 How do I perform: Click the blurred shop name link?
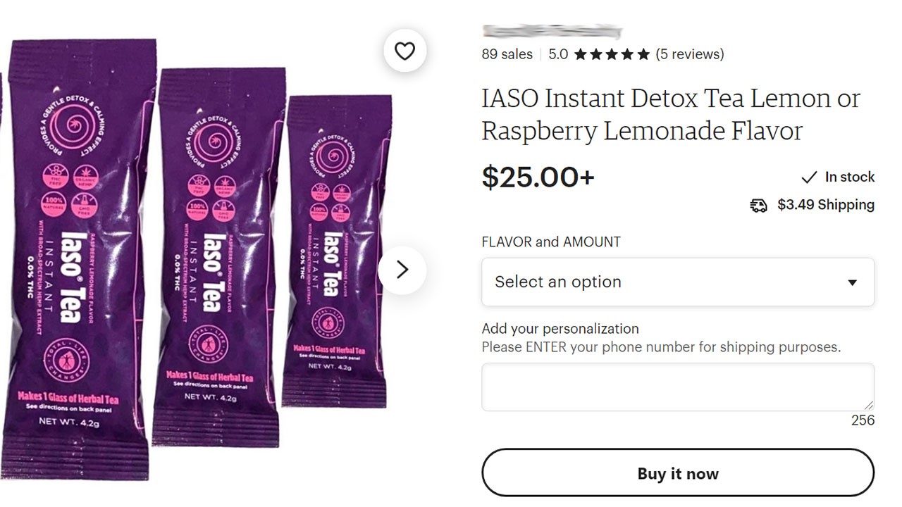pyautogui.click(x=552, y=32)
